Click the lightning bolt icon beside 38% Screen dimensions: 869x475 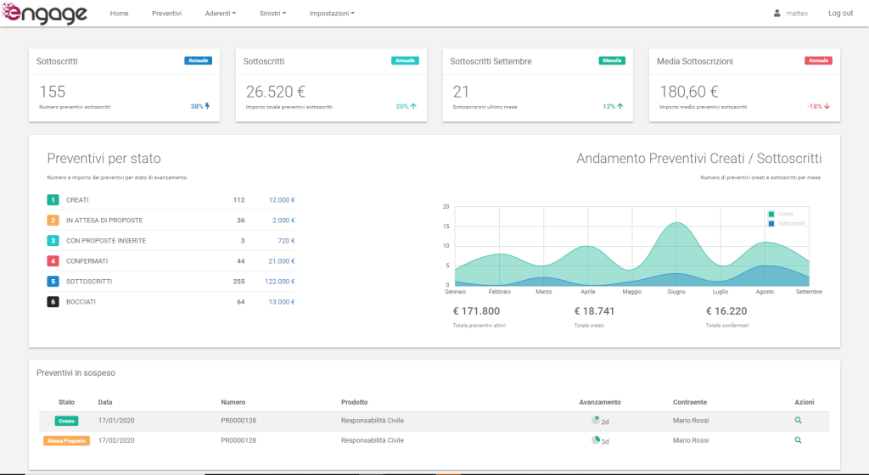click(x=207, y=107)
